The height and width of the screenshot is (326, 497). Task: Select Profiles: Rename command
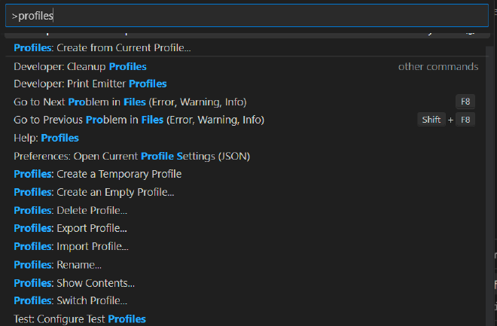[58, 264]
